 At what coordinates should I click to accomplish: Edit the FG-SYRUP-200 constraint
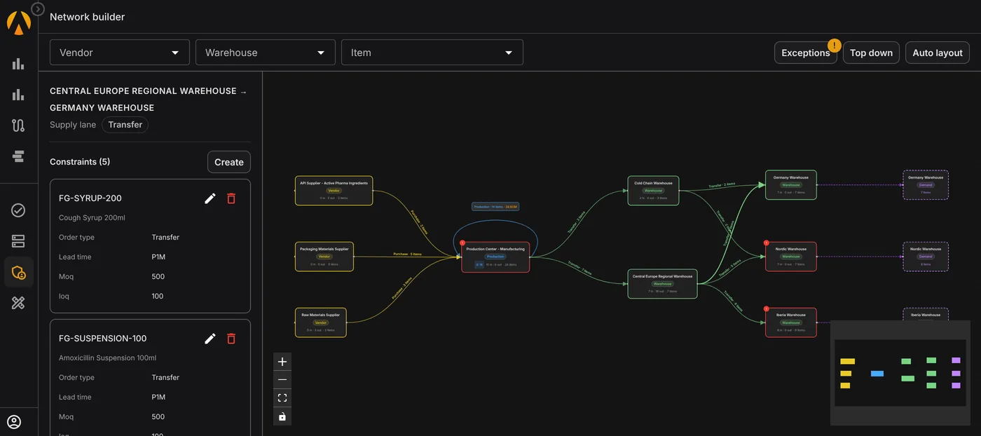click(210, 198)
